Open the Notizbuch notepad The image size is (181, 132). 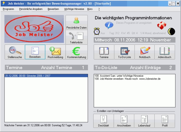coord(145,52)
